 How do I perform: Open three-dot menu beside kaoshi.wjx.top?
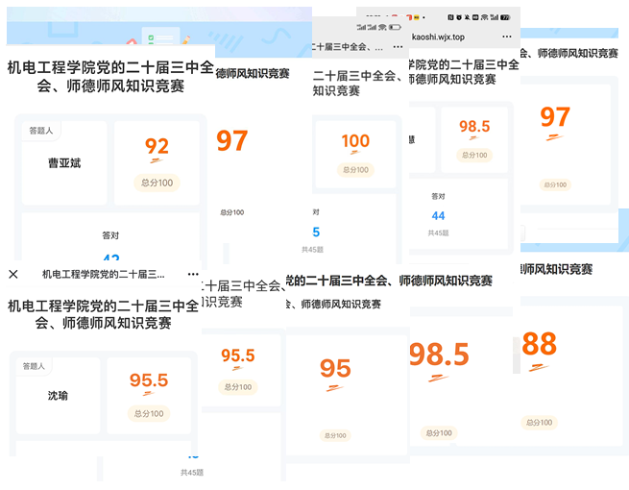point(507,37)
